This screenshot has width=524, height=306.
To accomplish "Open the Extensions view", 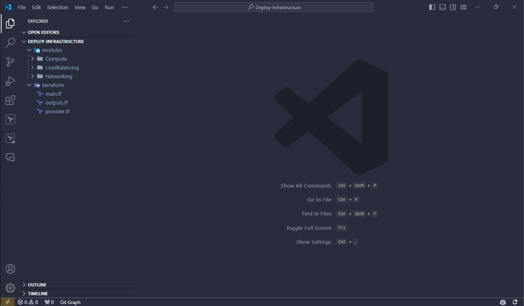I will coord(10,100).
